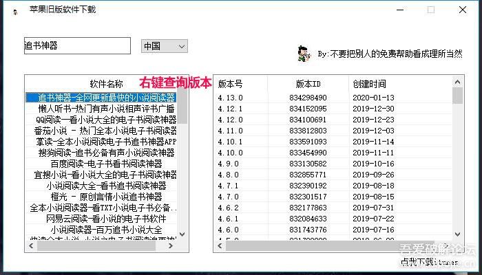Click the cartoon avatar icon beside the By text
This screenshot has height=275, width=482.
pyautogui.click(x=304, y=54)
